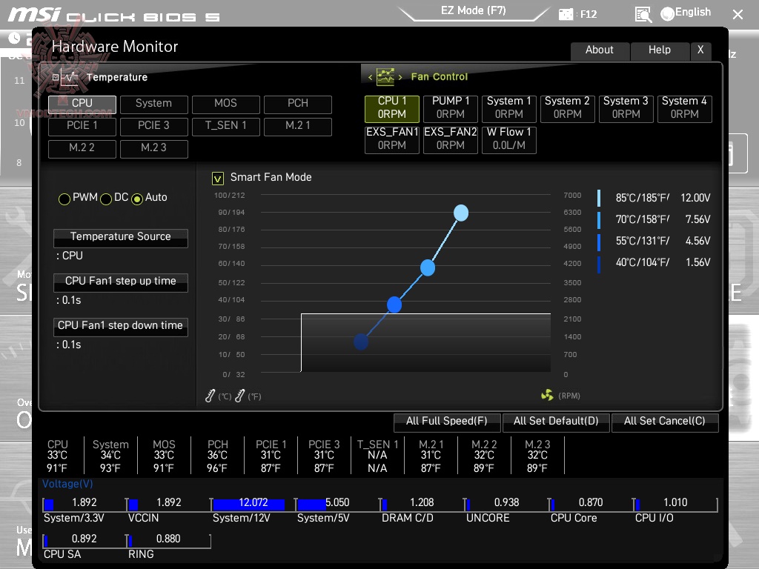Open the CPU Fan1 step up time setting
This screenshot has height=569, width=759.
click(120, 282)
